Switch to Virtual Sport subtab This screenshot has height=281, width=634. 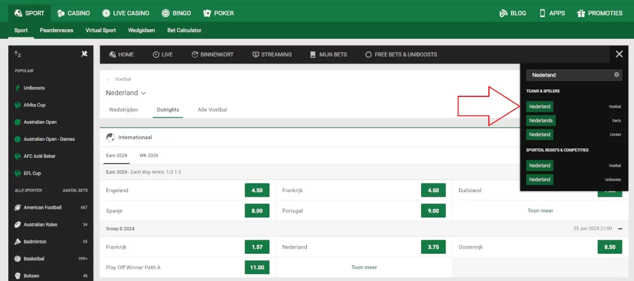101,30
